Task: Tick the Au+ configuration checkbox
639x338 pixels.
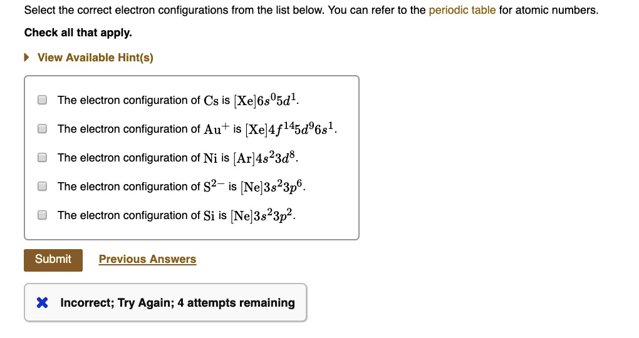Action: pos(42,129)
